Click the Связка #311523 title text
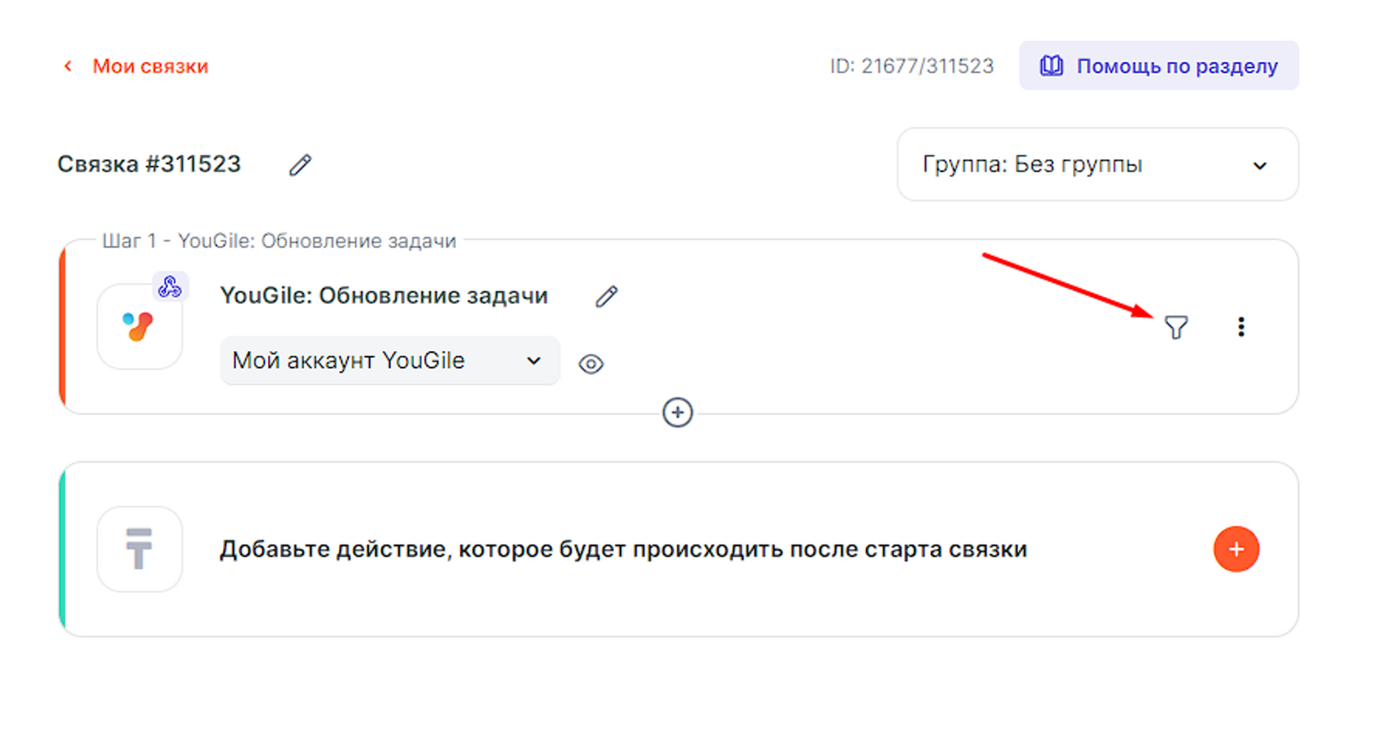Viewport: 1378px width, 739px height. pos(149,164)
